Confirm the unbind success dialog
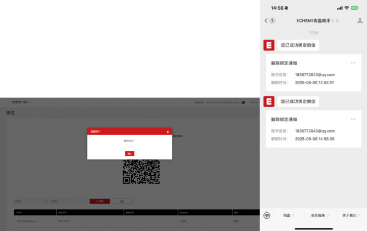The width and height of the screenshot is (367, 231). 130,153
